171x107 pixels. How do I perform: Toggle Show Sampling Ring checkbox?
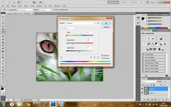pyautogui.click(x=54, y=10)
